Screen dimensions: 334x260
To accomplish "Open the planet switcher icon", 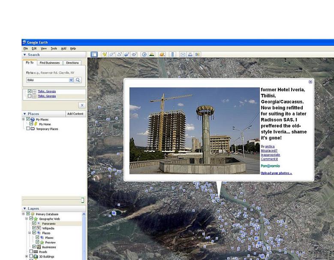I will click(x=162, y=54).
